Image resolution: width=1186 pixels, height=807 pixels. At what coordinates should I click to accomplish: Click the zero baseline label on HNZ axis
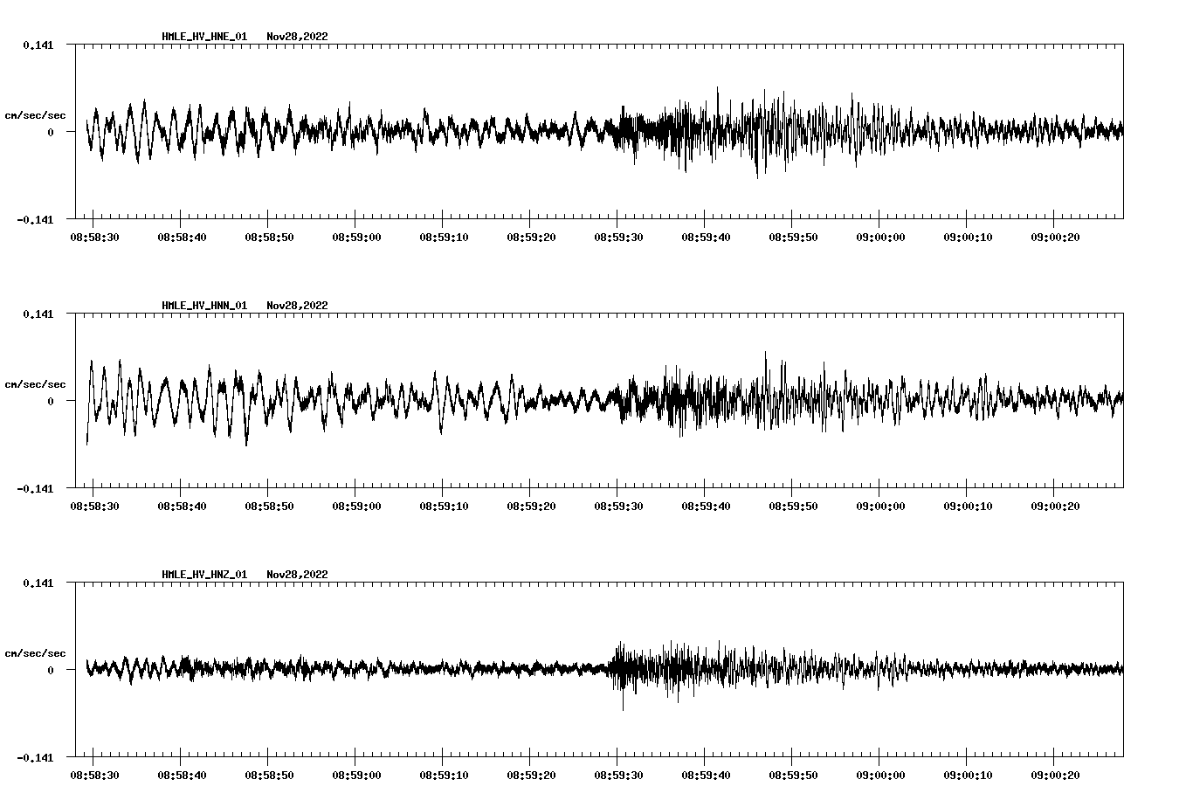click(51, 670)
